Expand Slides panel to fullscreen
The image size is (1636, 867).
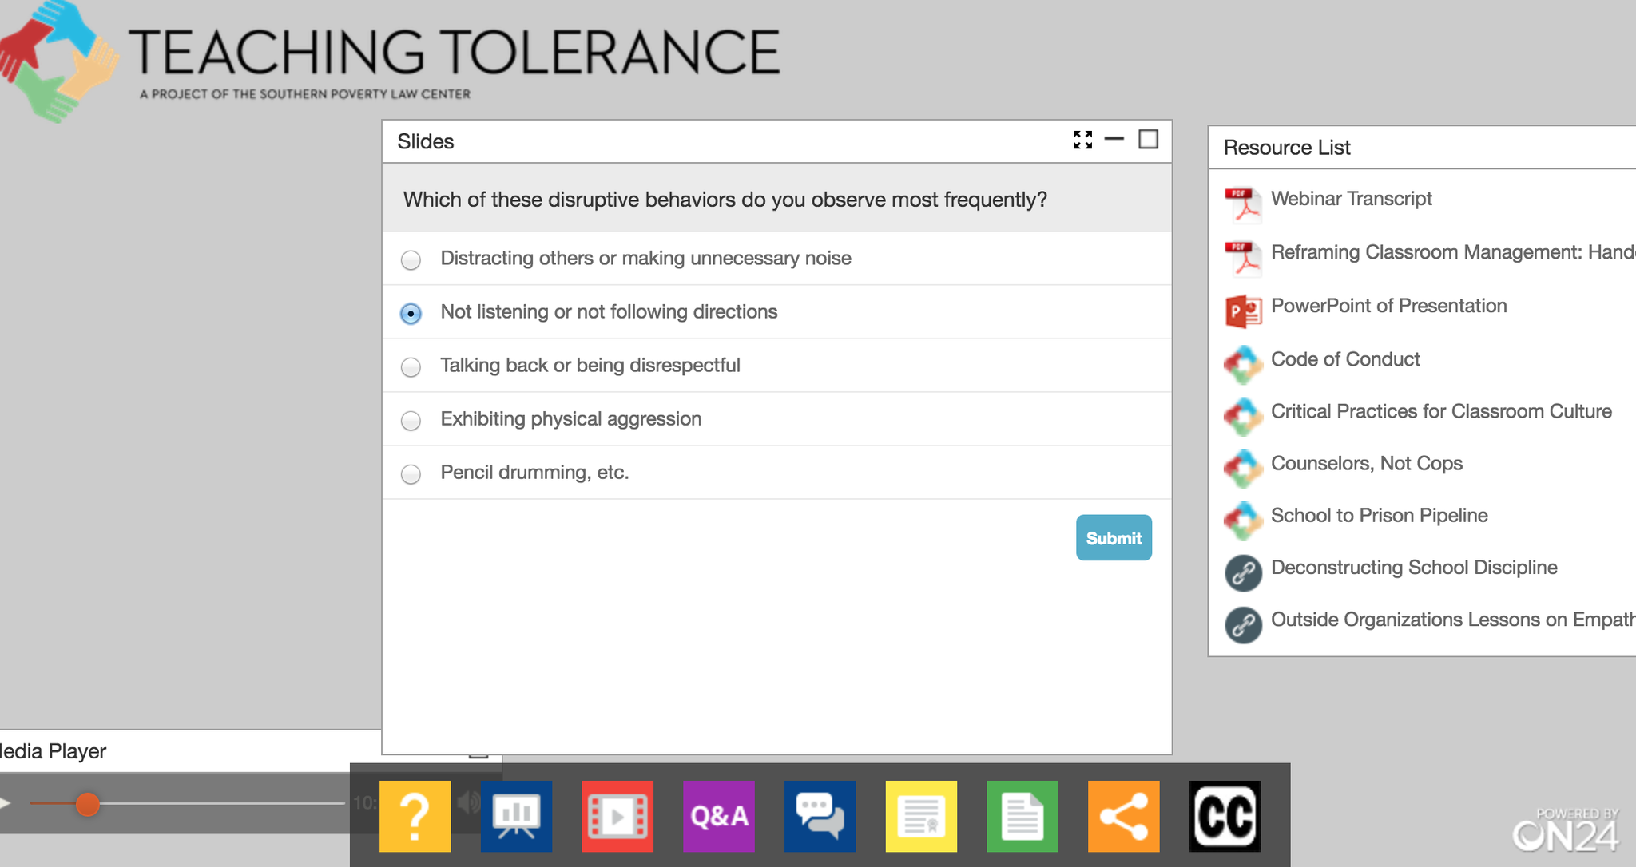[1082, 141]
